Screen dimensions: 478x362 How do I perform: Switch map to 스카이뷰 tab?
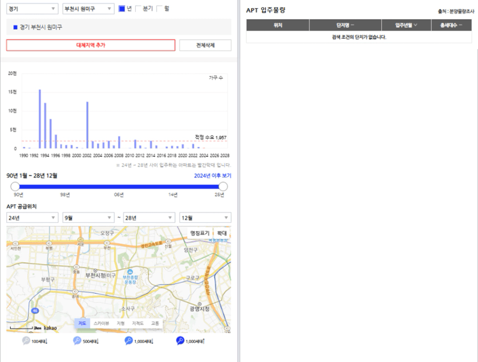click(x=101, y=323)
